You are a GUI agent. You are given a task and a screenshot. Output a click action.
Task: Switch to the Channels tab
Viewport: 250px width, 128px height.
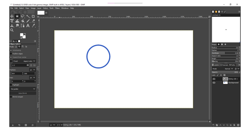(x=225, y=65)
